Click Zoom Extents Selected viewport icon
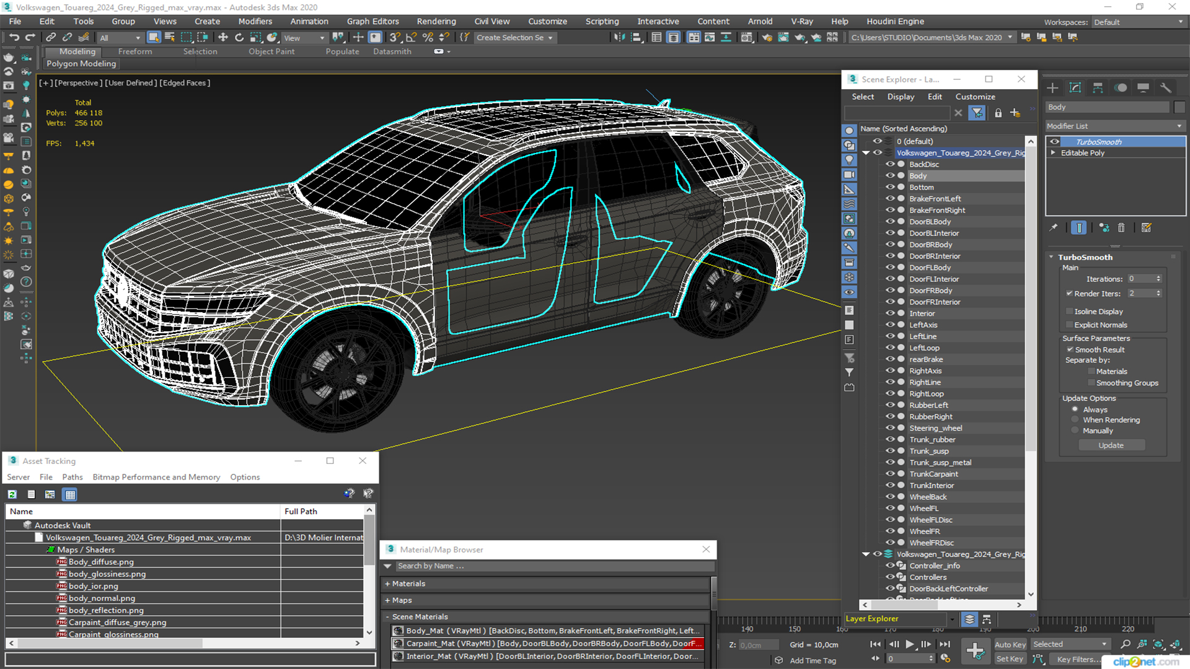The height and width of the screenshot is (669, 1190). (x=1158, y=644)
